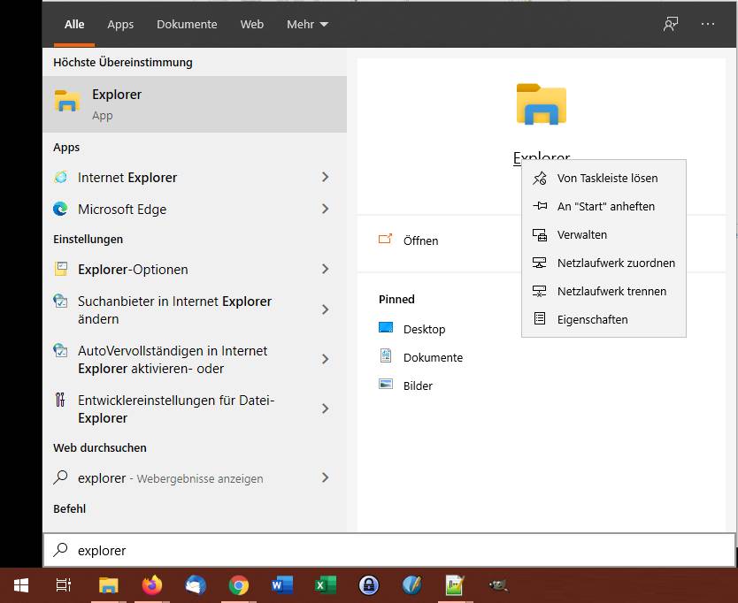Viewport: 738px width, 603px height.
Task: Open the Bilder pinned folder icon
Action: [x=386, y=385]
